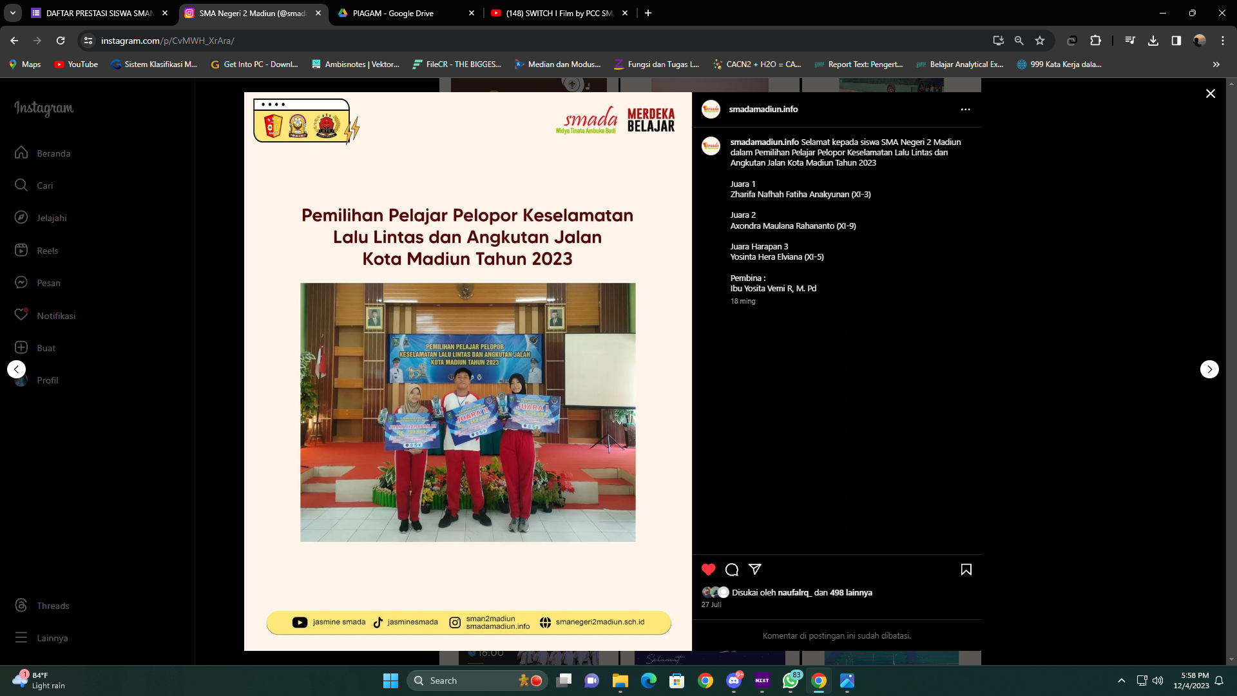1237x696 pixels.
Task: Open Notifikasi notifications
Action: click(x=45, y=316)
